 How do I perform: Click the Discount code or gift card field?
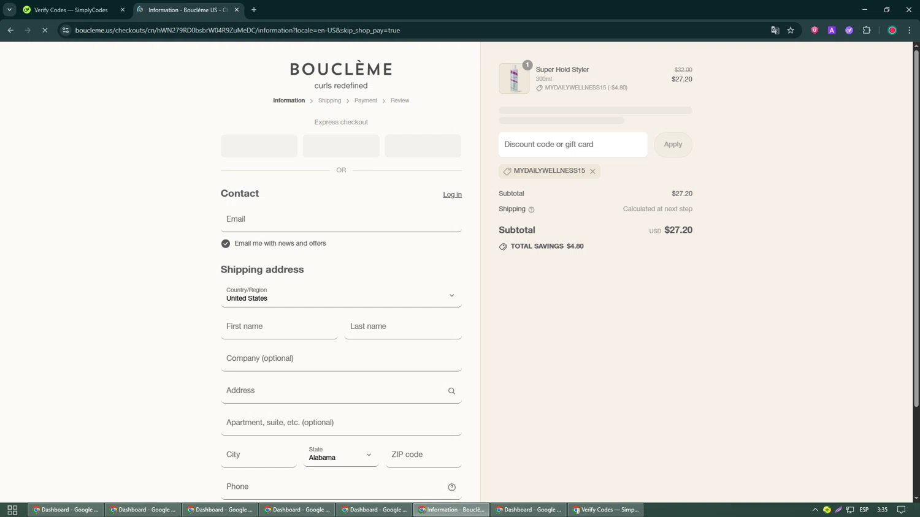click(x=573, y=145)
